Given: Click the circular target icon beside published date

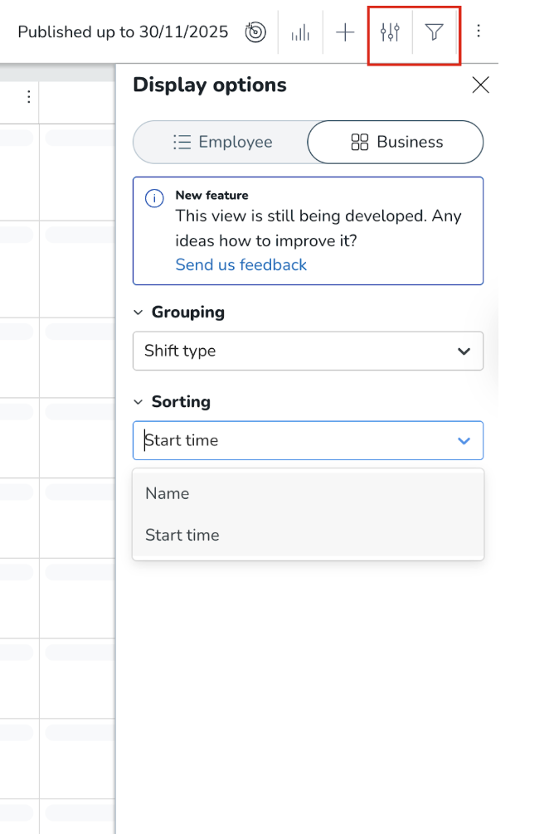Looking at the screenshot, I should pos(255,32).
